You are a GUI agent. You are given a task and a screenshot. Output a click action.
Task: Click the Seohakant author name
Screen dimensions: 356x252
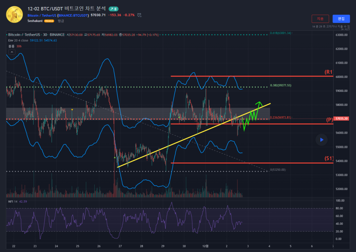tap(35, 21)
